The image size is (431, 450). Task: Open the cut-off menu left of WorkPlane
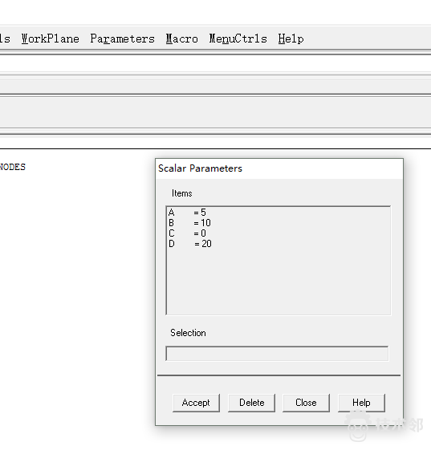[5, 39]
